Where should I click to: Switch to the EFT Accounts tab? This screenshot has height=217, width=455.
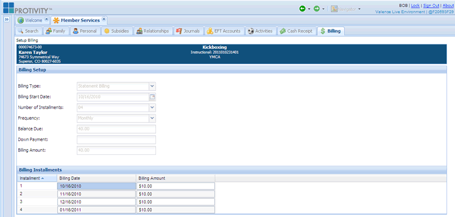tap(224, 31)
